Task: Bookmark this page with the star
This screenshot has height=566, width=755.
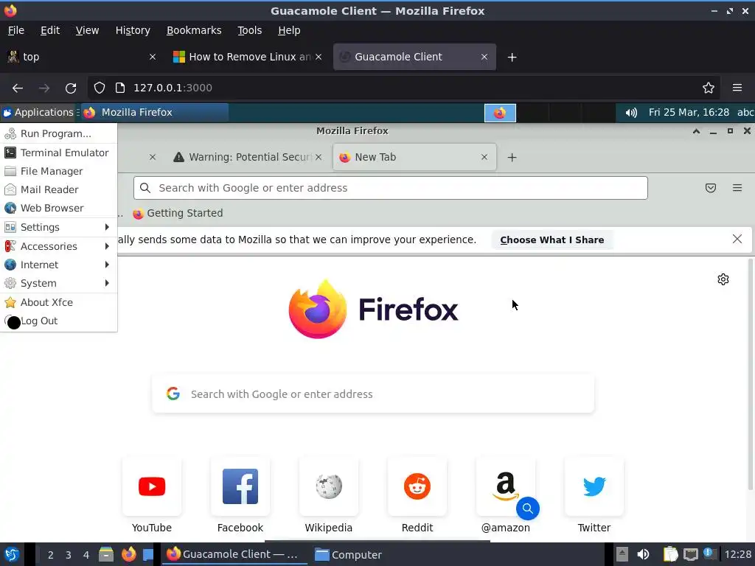Action: (709, 88)
